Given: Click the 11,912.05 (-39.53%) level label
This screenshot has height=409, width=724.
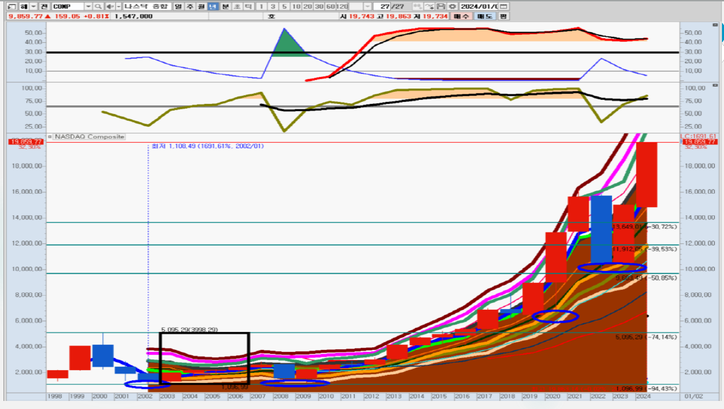Looking at the screenshot, I should [645, 249].
